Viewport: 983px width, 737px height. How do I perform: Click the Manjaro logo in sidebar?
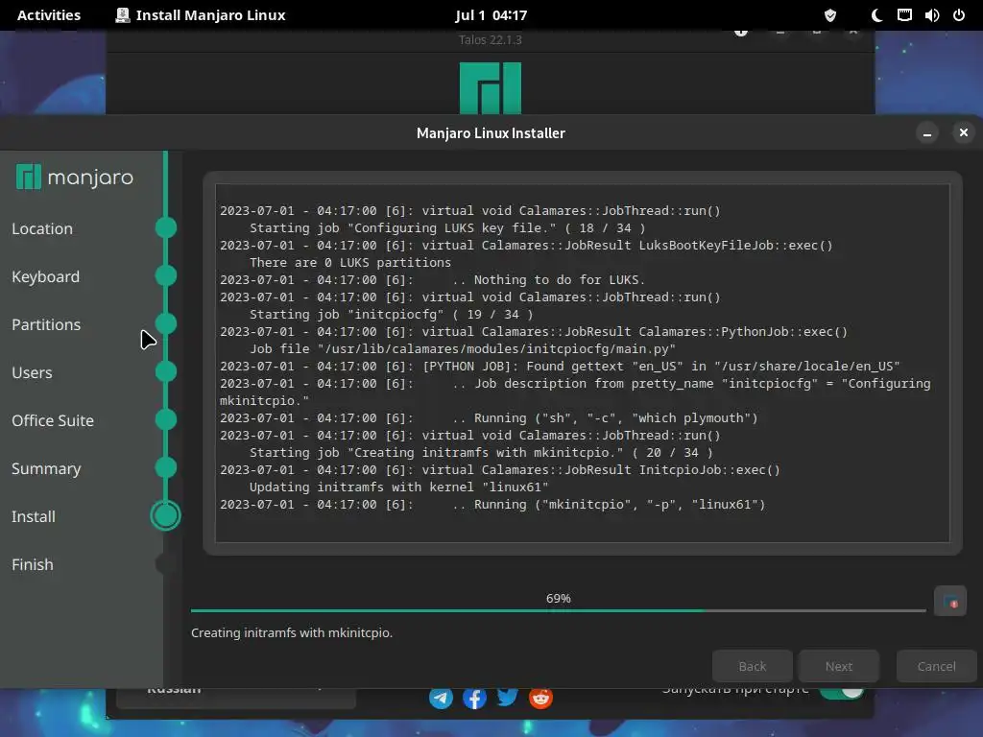click(x=75, y=178)
